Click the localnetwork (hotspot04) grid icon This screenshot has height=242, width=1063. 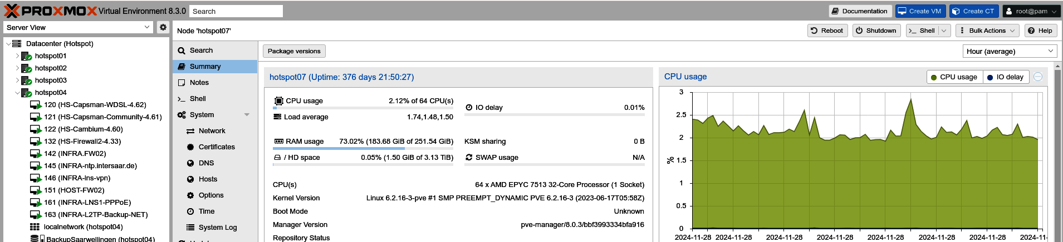35,227
